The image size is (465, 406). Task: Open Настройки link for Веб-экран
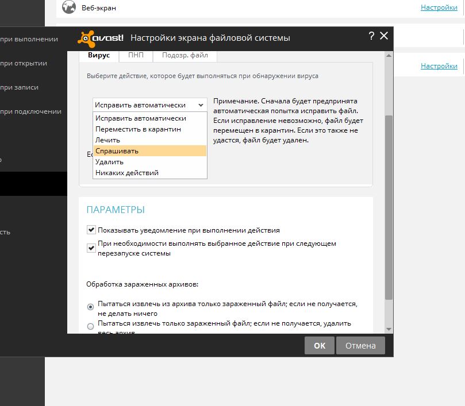(439, 7)
